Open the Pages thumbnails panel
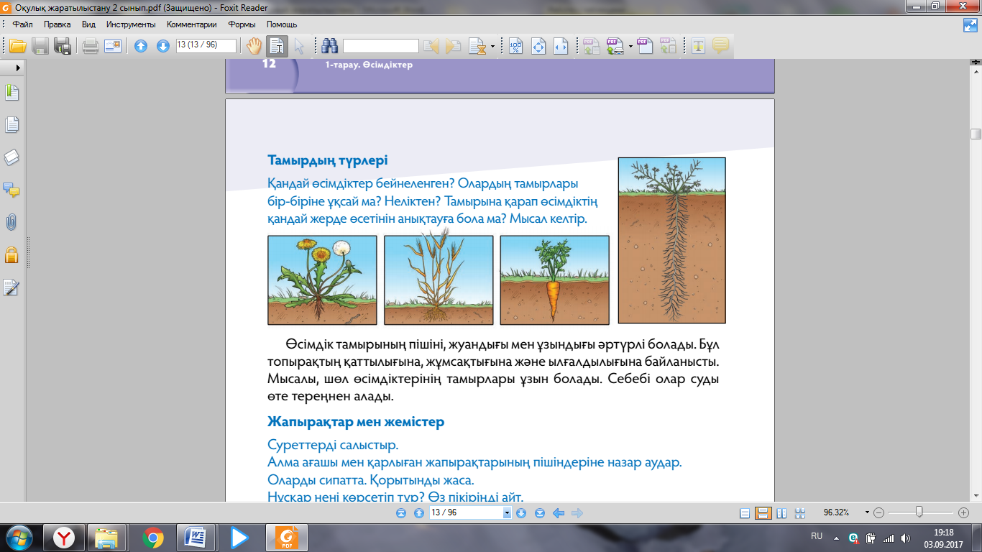The image size is (982, 552). [12, 125]
